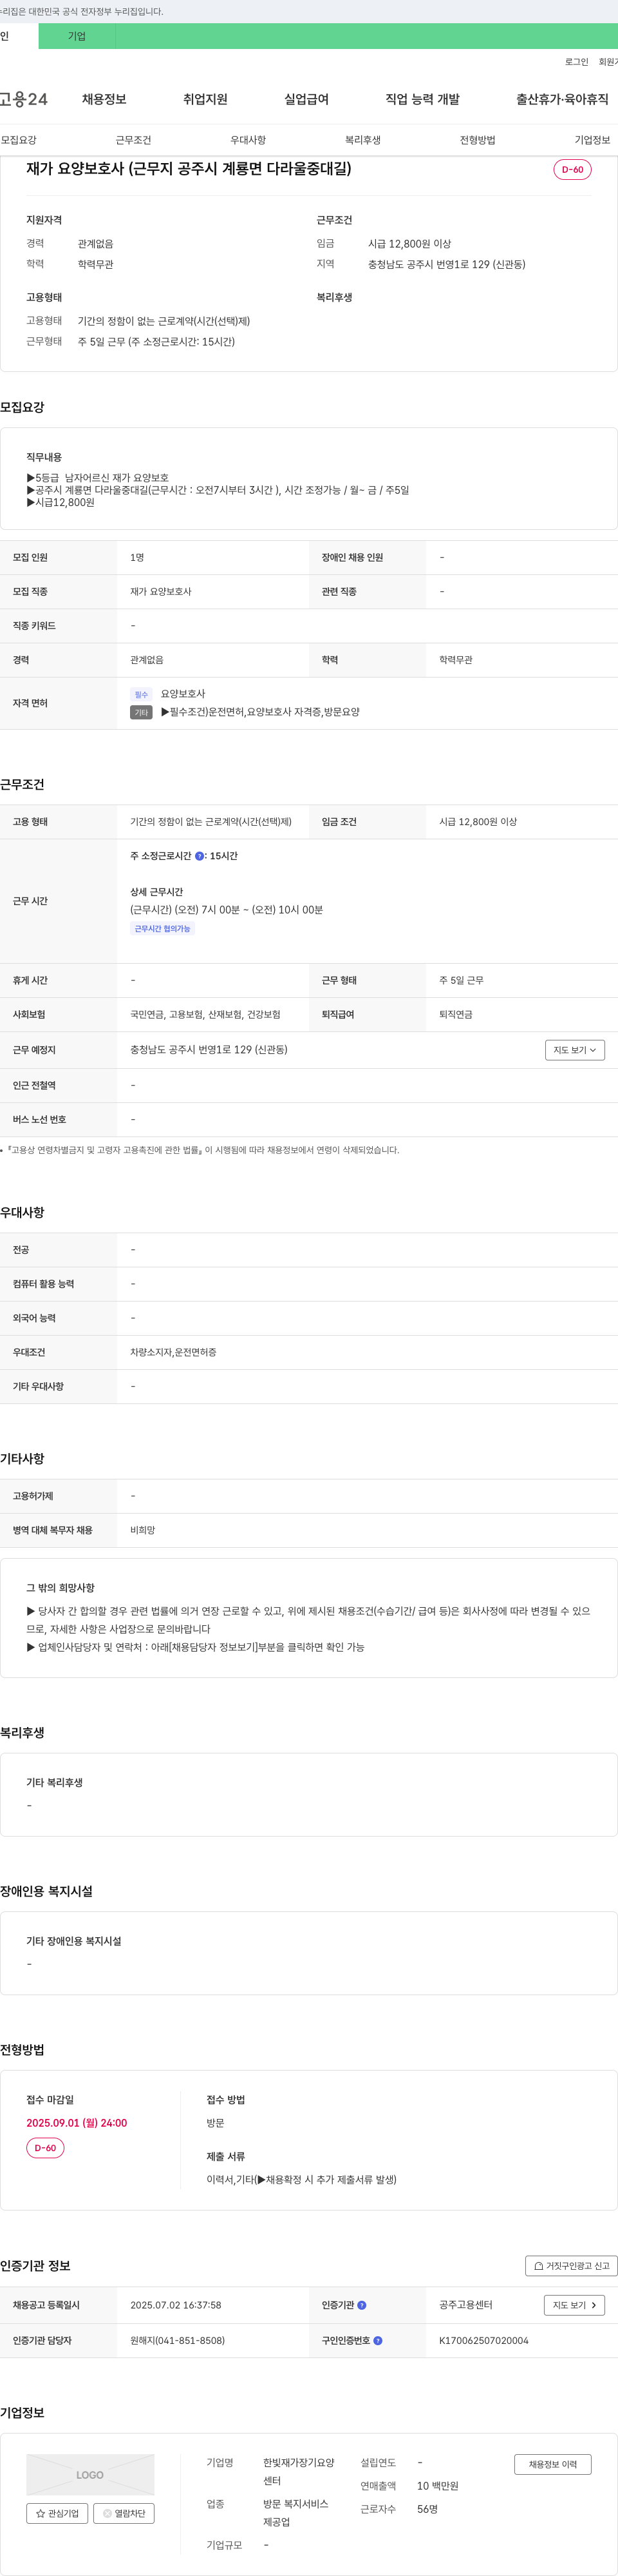This screenshot has height=2576, width=618.
Task: Click help icon next to 구인인증번호
Action: (377, 2340)
